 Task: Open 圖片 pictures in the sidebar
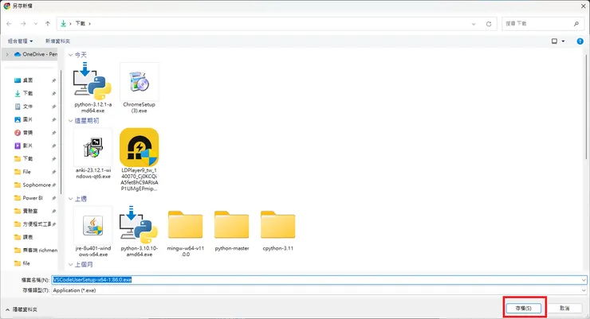28,119
